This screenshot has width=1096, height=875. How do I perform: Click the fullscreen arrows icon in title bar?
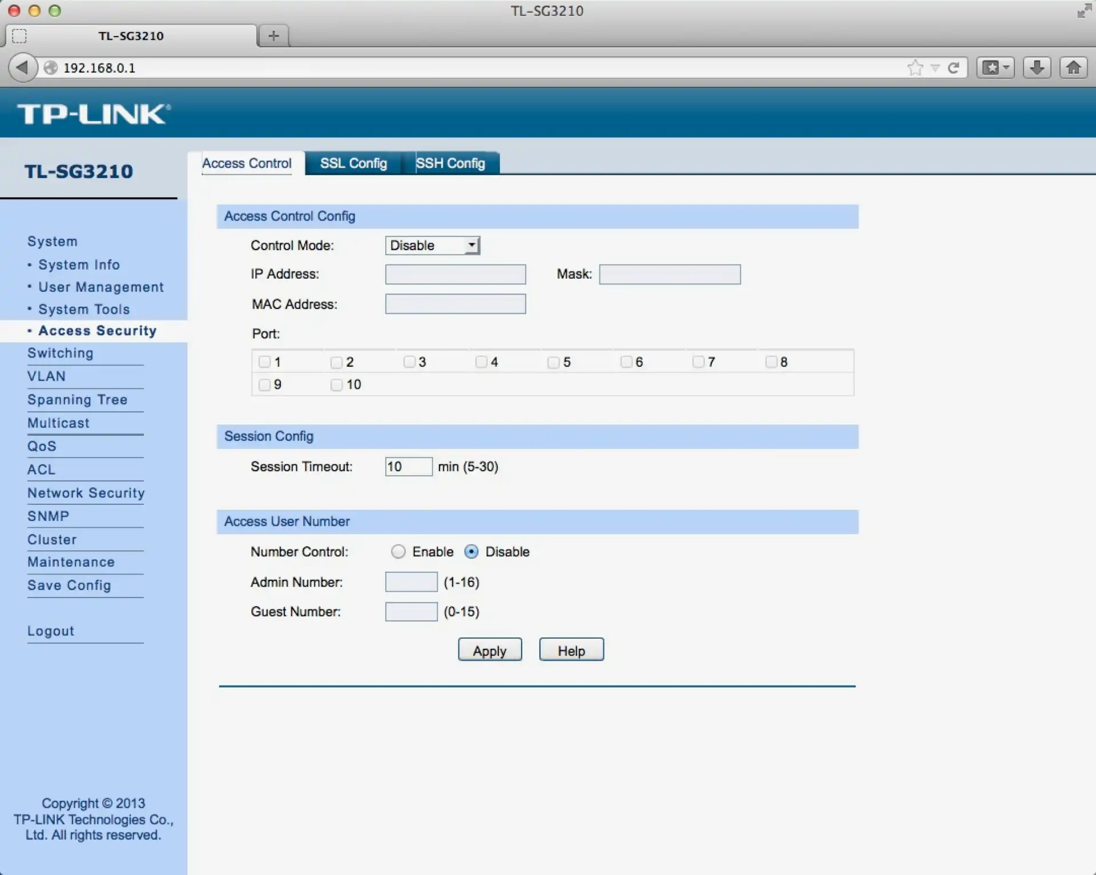[x=1083, y=11]
